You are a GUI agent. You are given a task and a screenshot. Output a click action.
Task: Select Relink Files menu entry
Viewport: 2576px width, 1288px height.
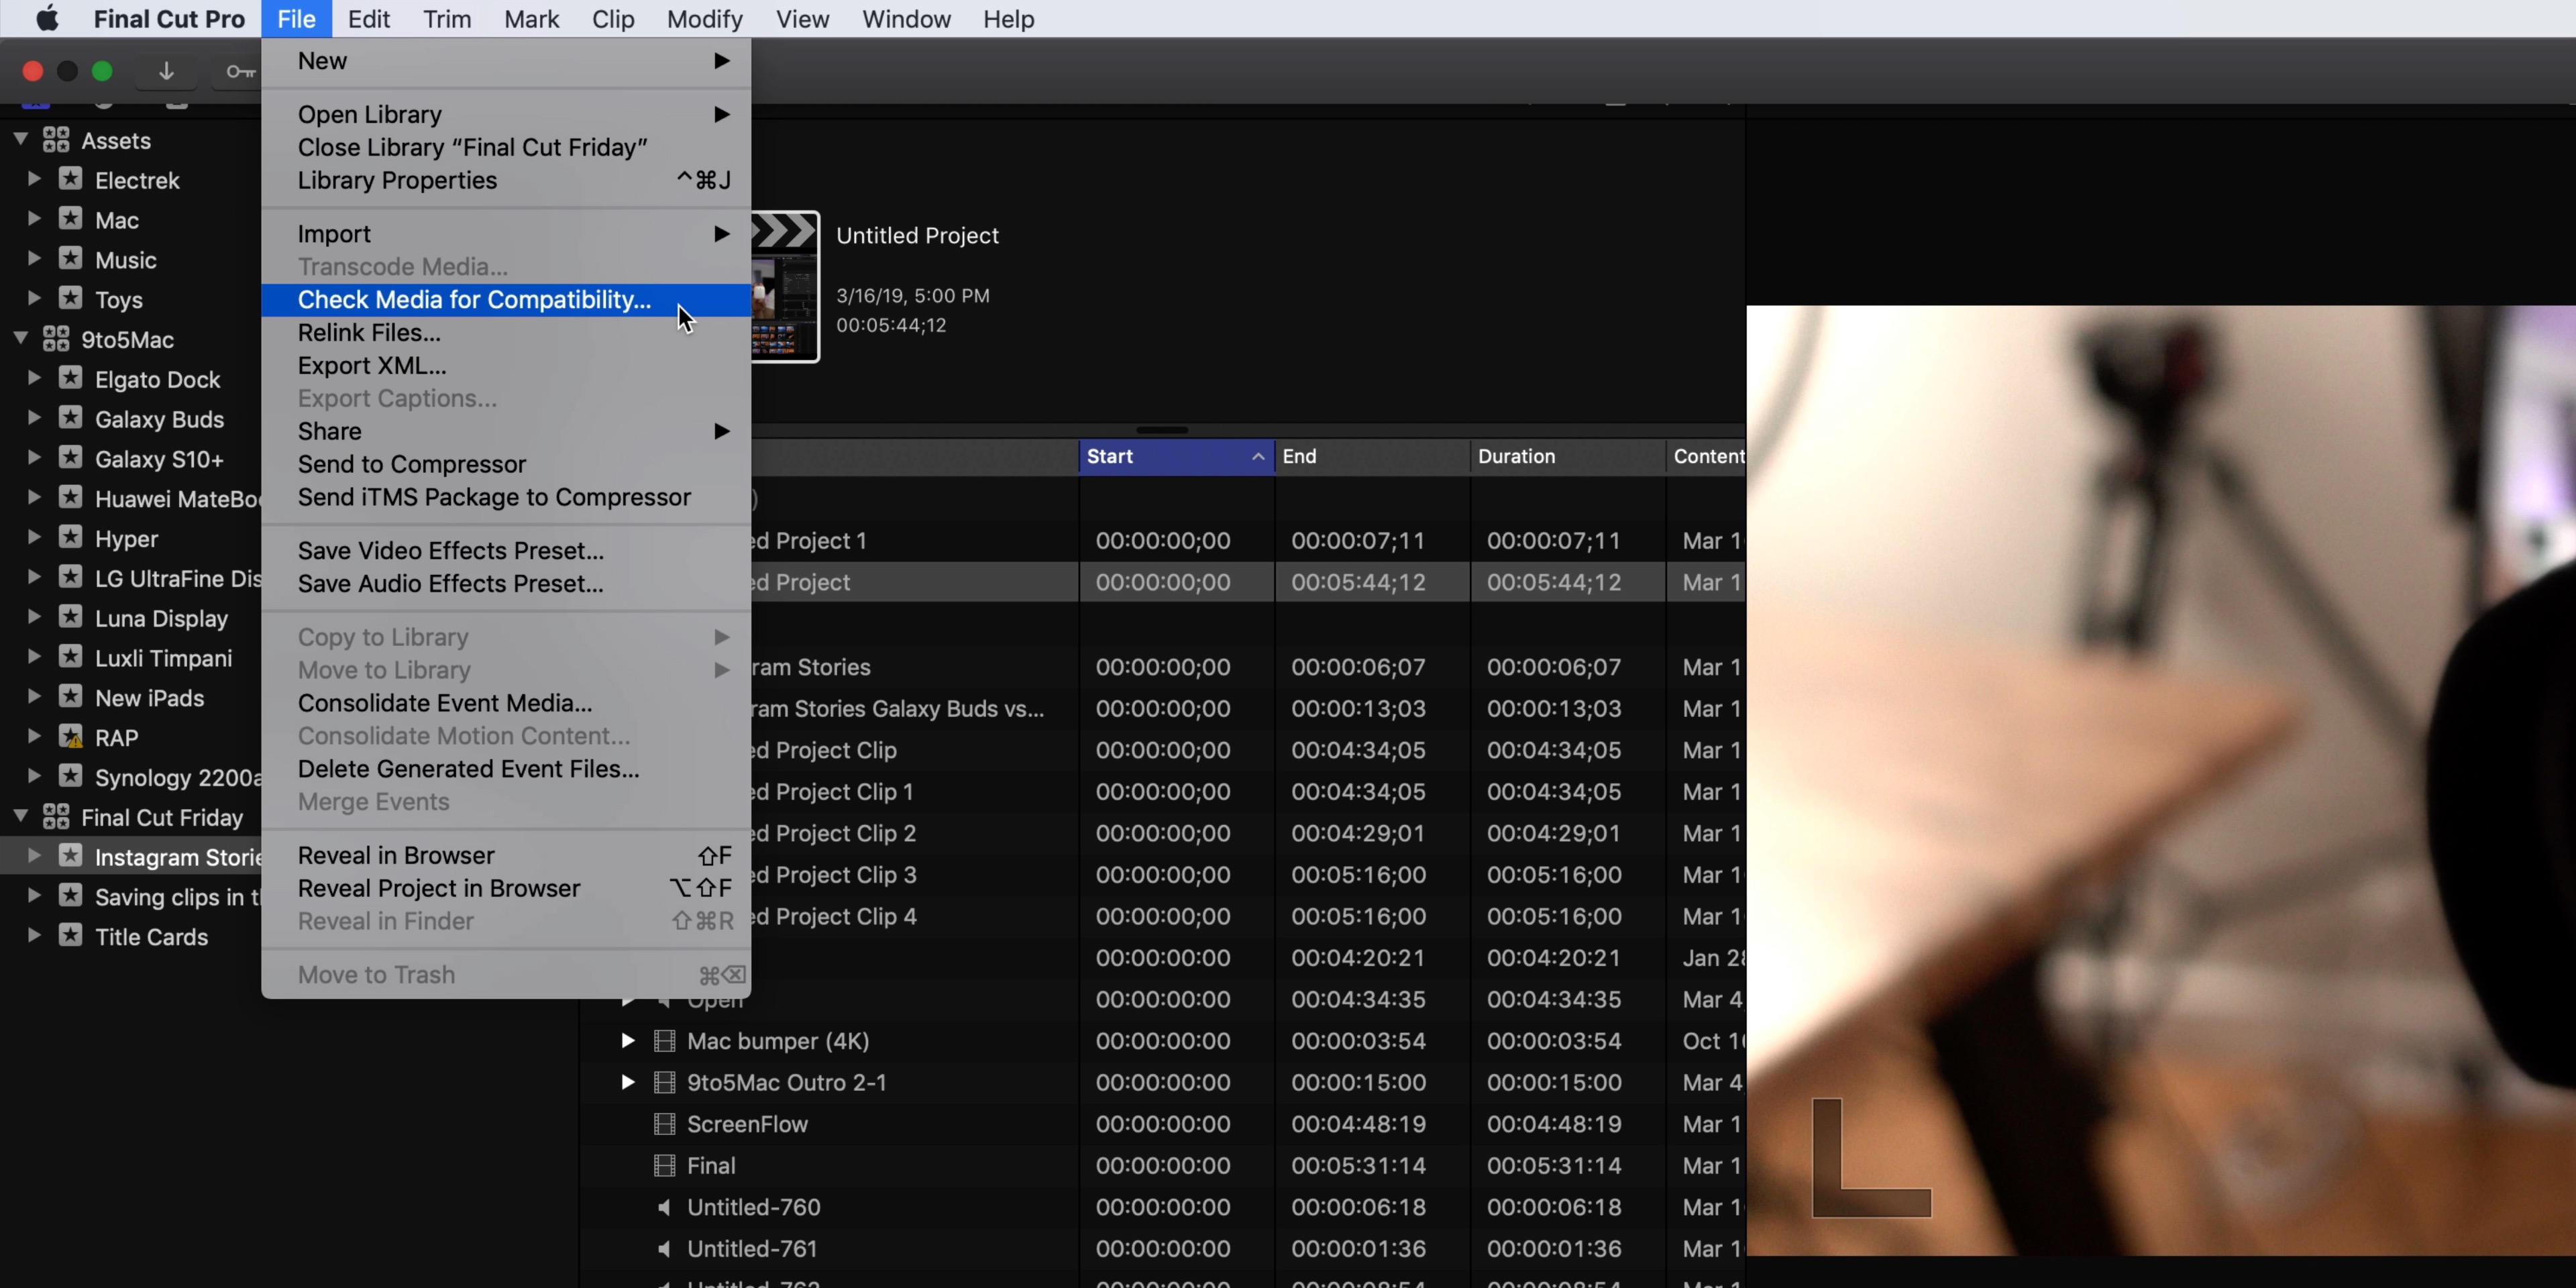point(369,333)
